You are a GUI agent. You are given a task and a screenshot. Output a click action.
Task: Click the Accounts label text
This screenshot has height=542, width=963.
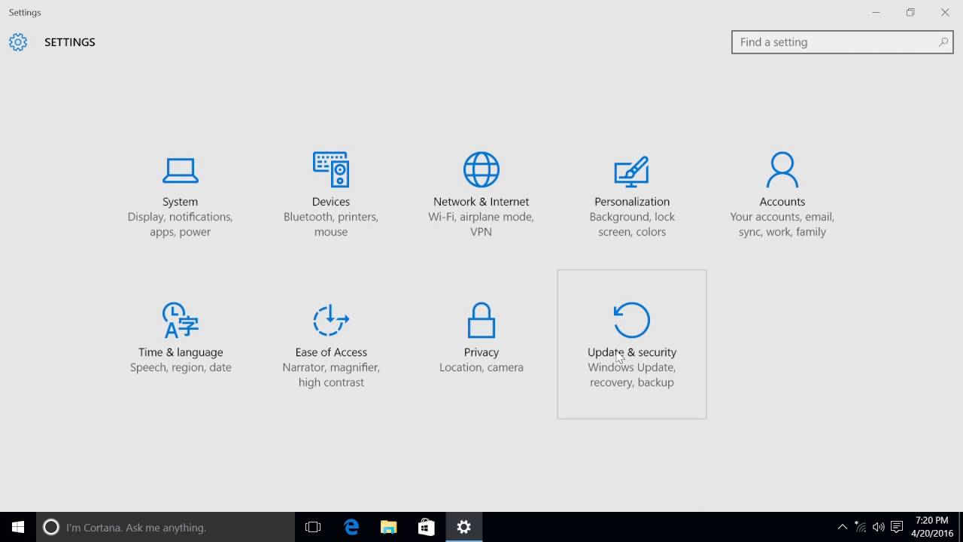(x=782, y=202)
